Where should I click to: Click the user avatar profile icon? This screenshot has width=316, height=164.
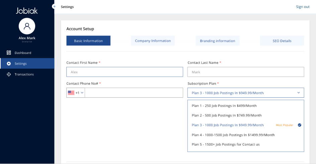(27, 26)
